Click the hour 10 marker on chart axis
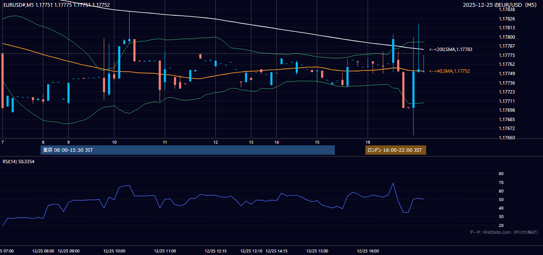 coord(114,142)
